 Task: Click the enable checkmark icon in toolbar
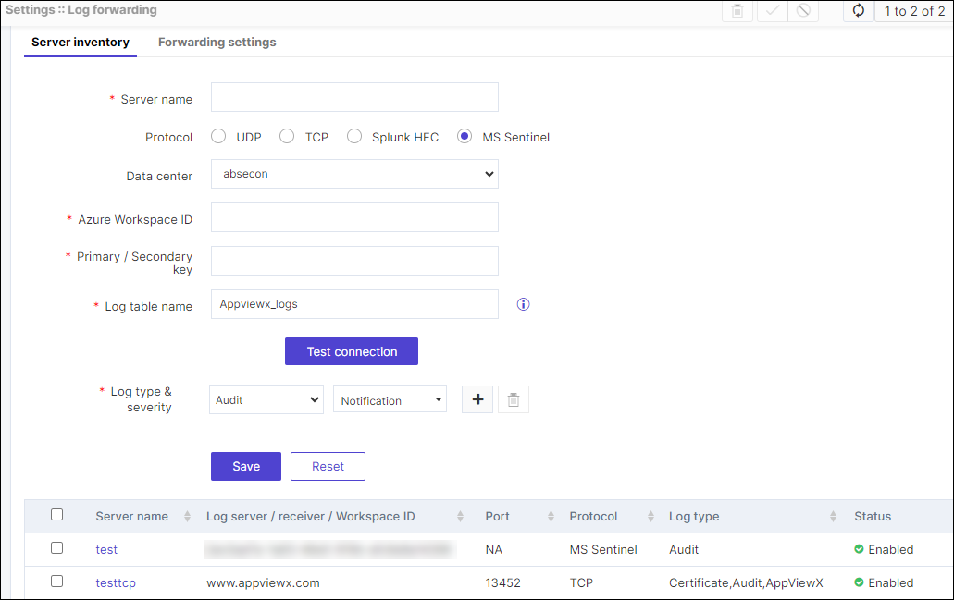coord(772,11)
